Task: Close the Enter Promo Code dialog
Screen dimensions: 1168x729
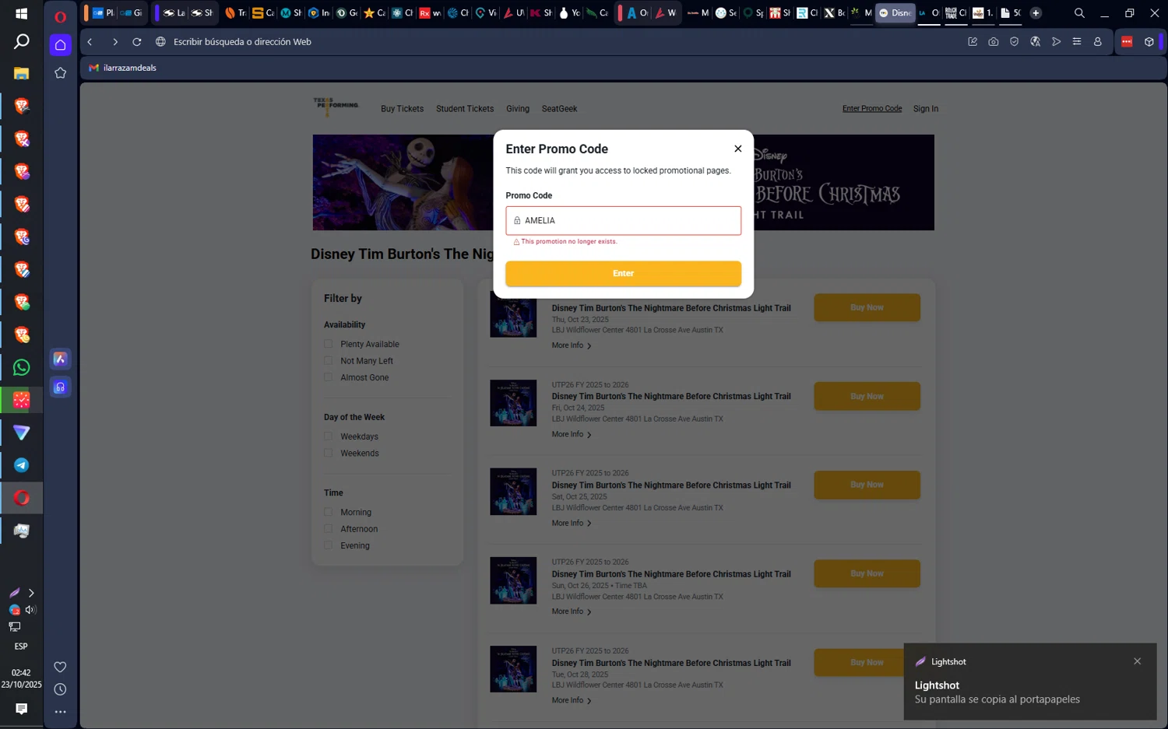Action: (x=737, y=149)
